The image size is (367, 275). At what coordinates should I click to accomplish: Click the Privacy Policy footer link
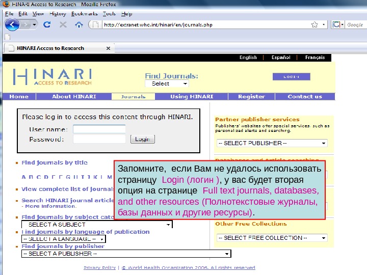(x=99, y=267)
